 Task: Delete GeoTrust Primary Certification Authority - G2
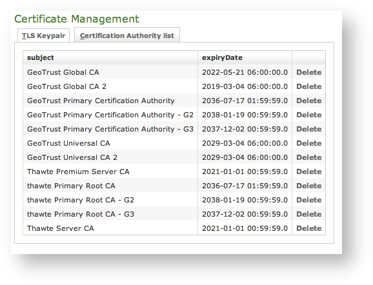(308, 115)
